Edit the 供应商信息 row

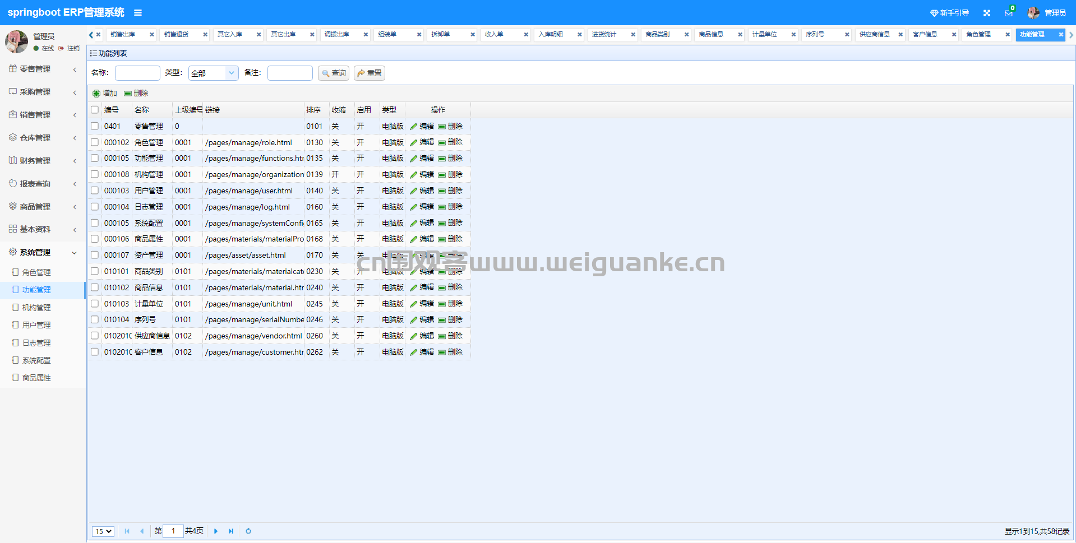[x=422, y=336]
